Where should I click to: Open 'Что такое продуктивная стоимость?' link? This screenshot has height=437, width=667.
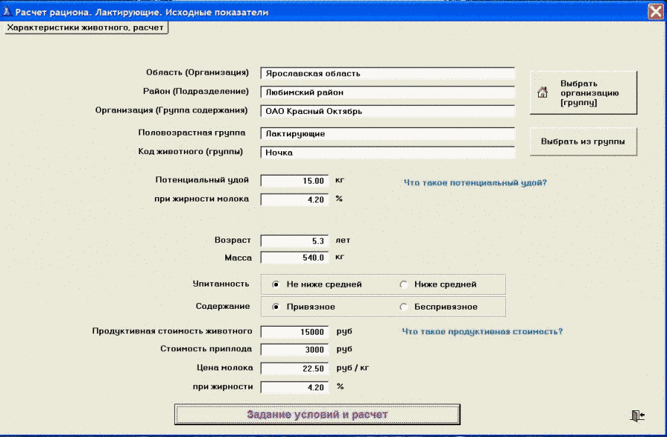482,332
